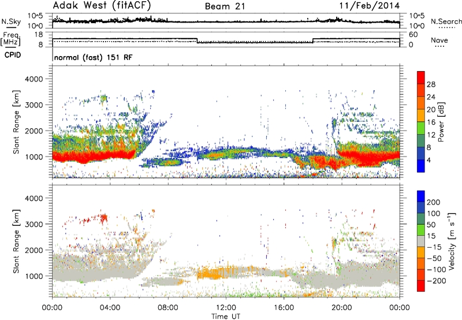Click the '4000' tick on the power panel

pyautogui.click(x=34, y=79)
